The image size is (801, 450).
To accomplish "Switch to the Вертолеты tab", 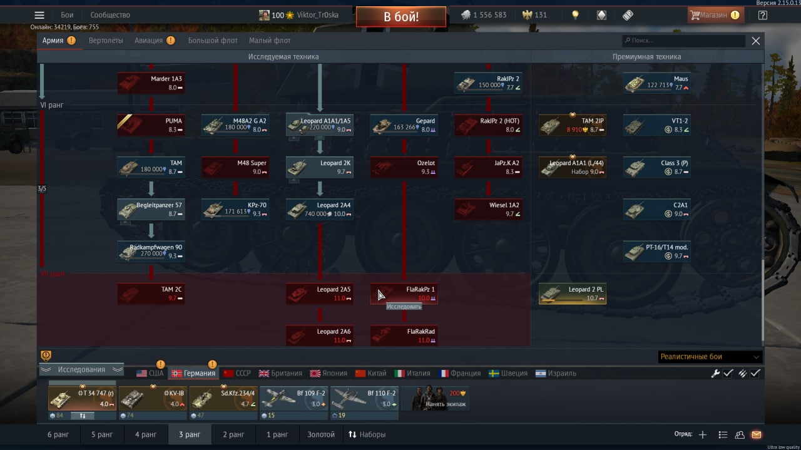I will [x=106, y=41].
